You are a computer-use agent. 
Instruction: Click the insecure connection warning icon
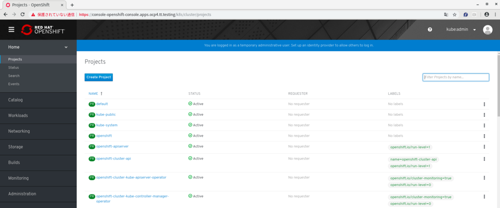pyautogui.click(x=33, y=14)
